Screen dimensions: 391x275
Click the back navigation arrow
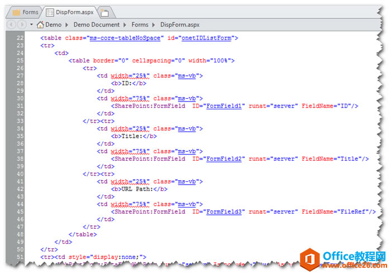click(11, 25)
